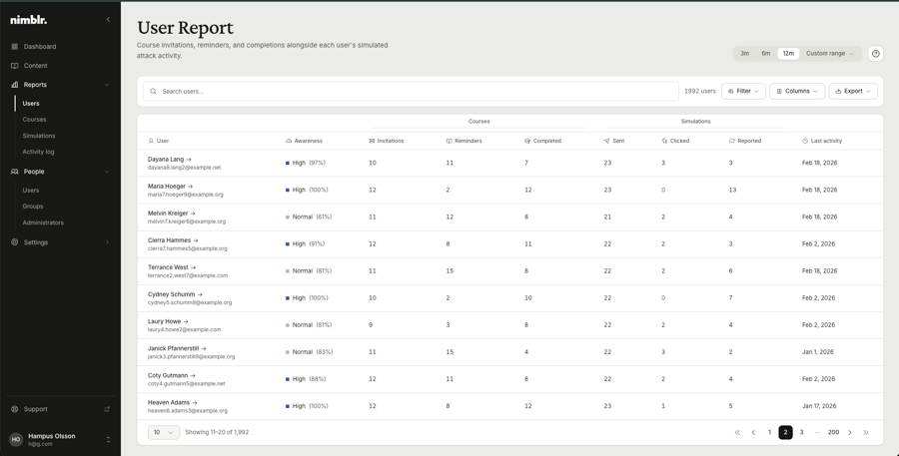Click the nimblr logo

pos(29,20)
